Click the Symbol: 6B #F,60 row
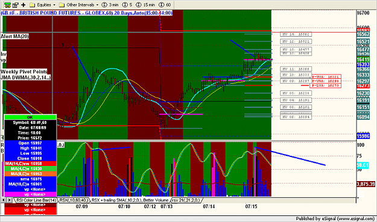The width and height of the screenshot is (377, 222). coord(30,123)
